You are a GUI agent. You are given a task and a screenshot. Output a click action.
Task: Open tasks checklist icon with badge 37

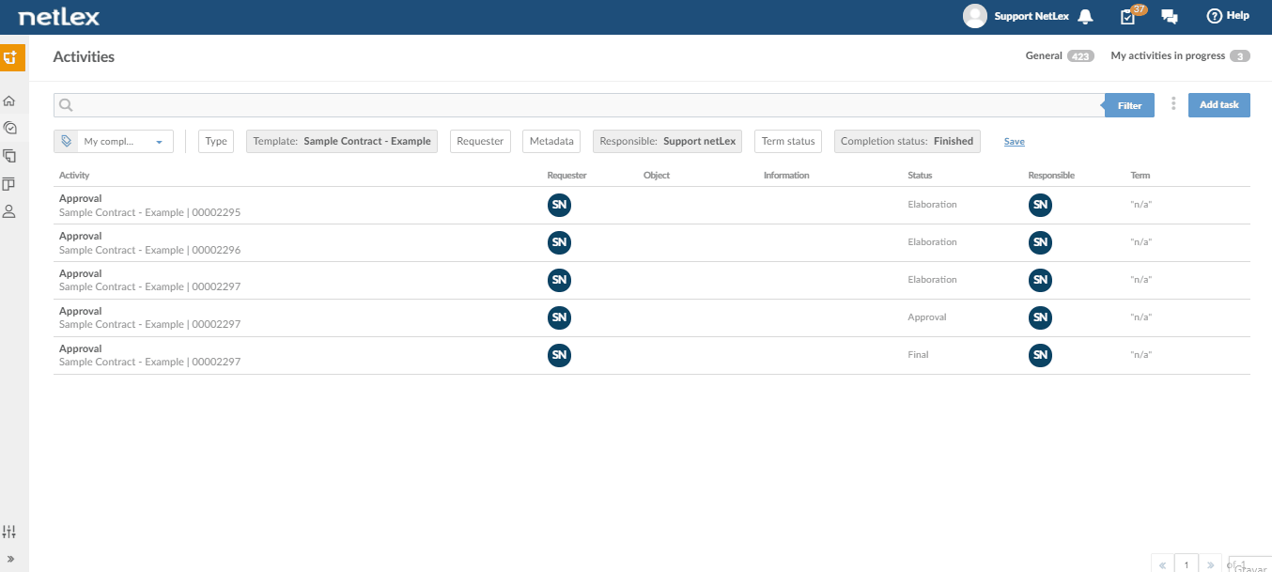coord(1130,15)
